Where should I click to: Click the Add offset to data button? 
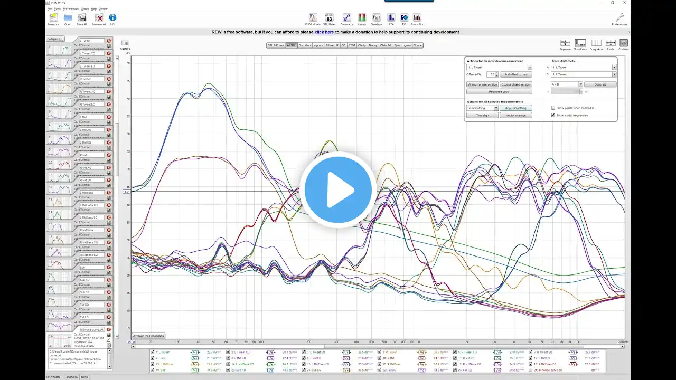tap(516, 74)
